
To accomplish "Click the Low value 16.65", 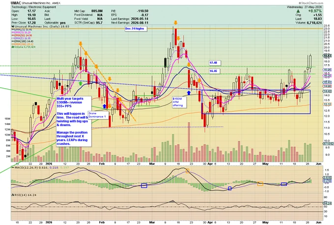I will point(31,19).
